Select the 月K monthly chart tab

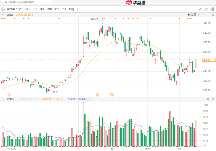(x=49, y=9)
